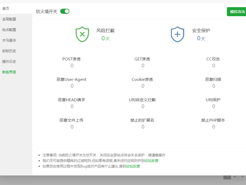Click 论坛反馈 in the Bug suggestion line

[133, 166]
